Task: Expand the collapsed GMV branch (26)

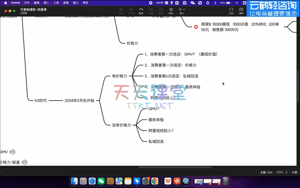Action: tap(13, 152)
